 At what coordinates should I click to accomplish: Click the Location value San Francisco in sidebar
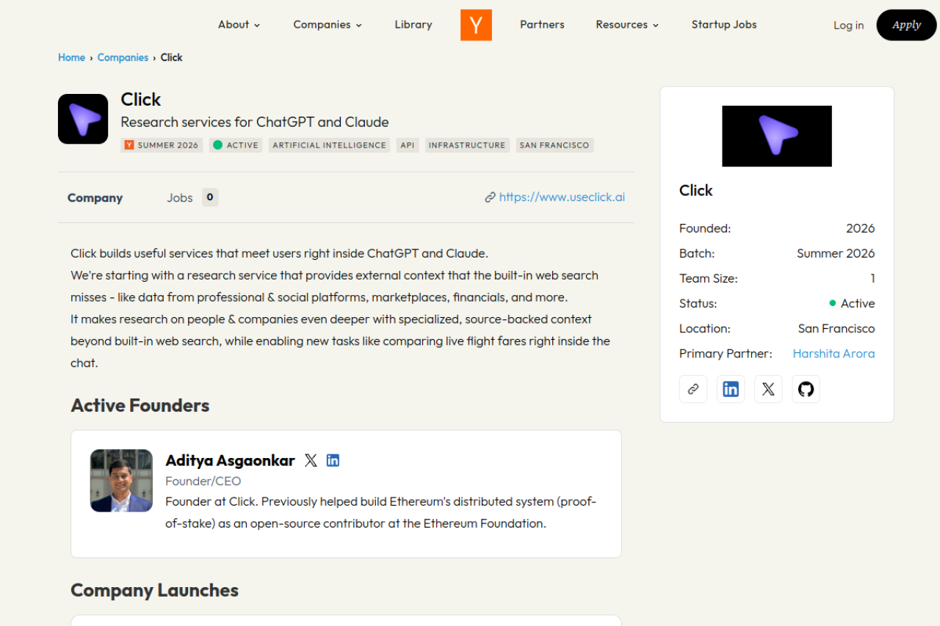tap(836, 328)
